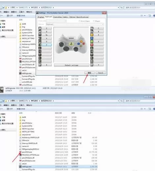This screenshot has width=155, height=171.
Task: Click the D-pad up icon
Action: pos(40,35)
